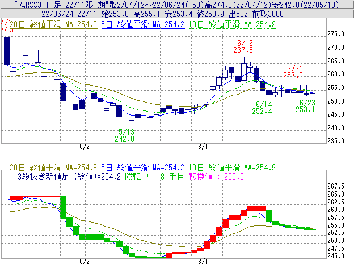Click the opening price 始253.8
Screen dimensions: 354x269
(115, 14)
